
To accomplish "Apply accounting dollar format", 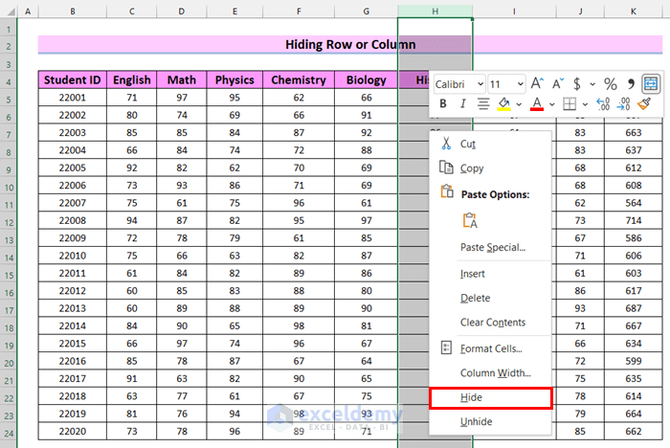I will pyautogui.click(x=577, y=84).
